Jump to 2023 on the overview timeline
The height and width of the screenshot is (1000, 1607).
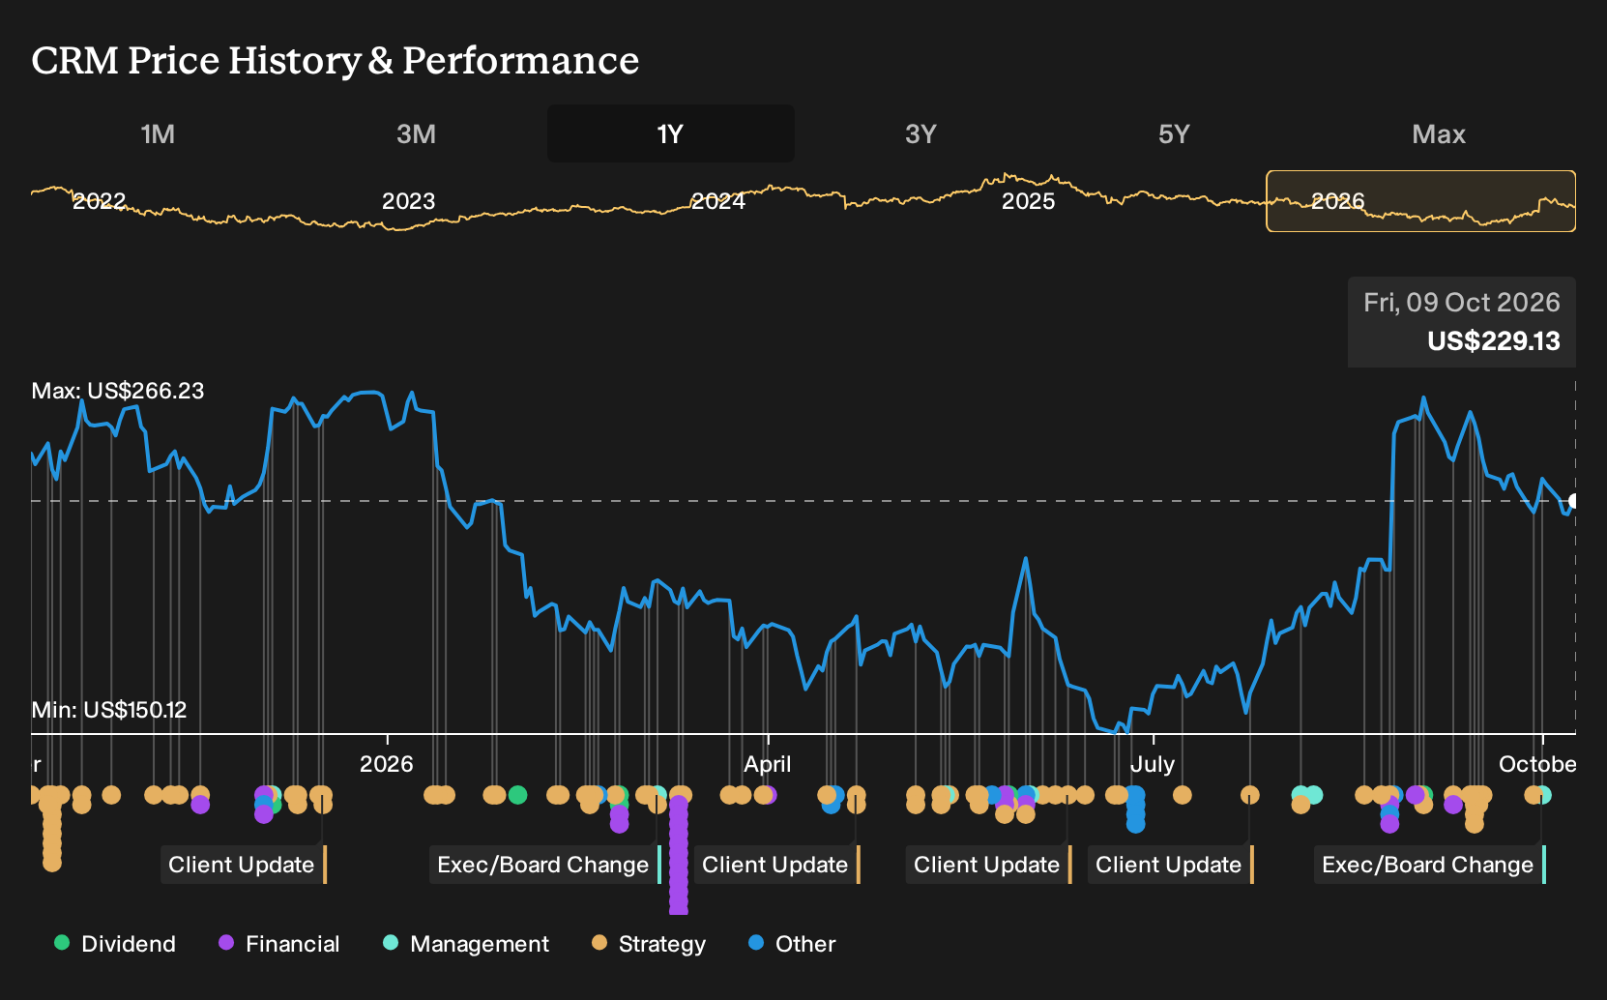[x=408, y=201]
